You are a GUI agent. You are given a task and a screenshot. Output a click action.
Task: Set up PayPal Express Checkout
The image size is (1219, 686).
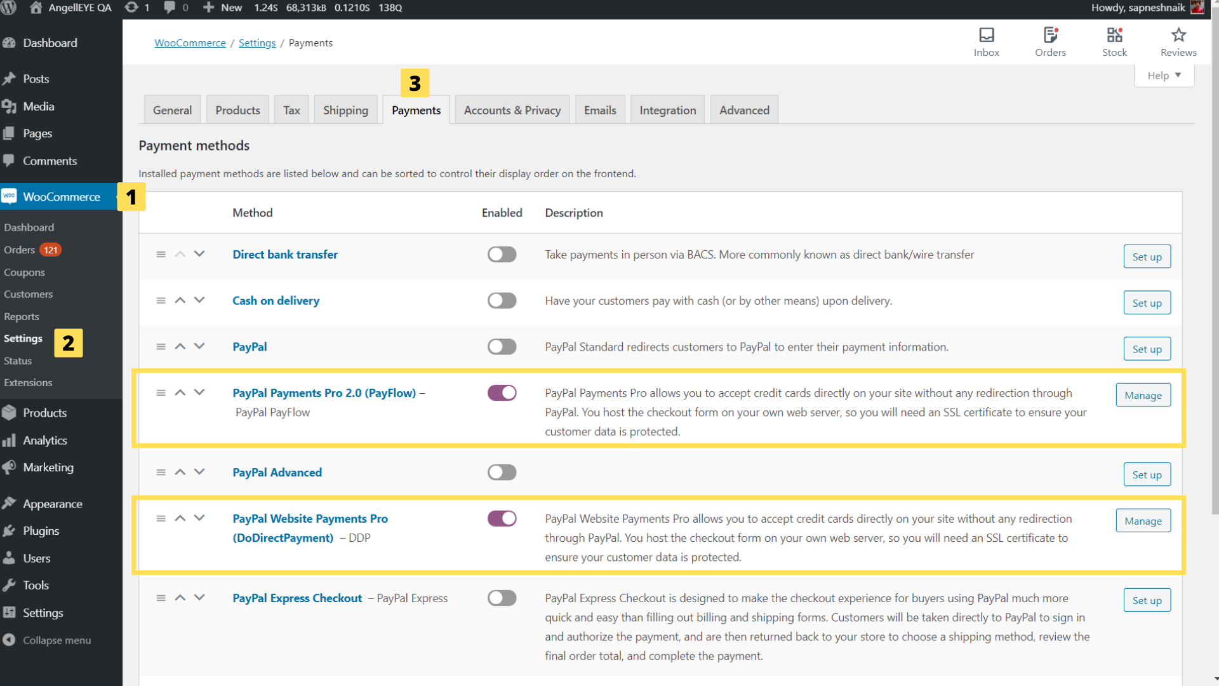(1147, 600)
